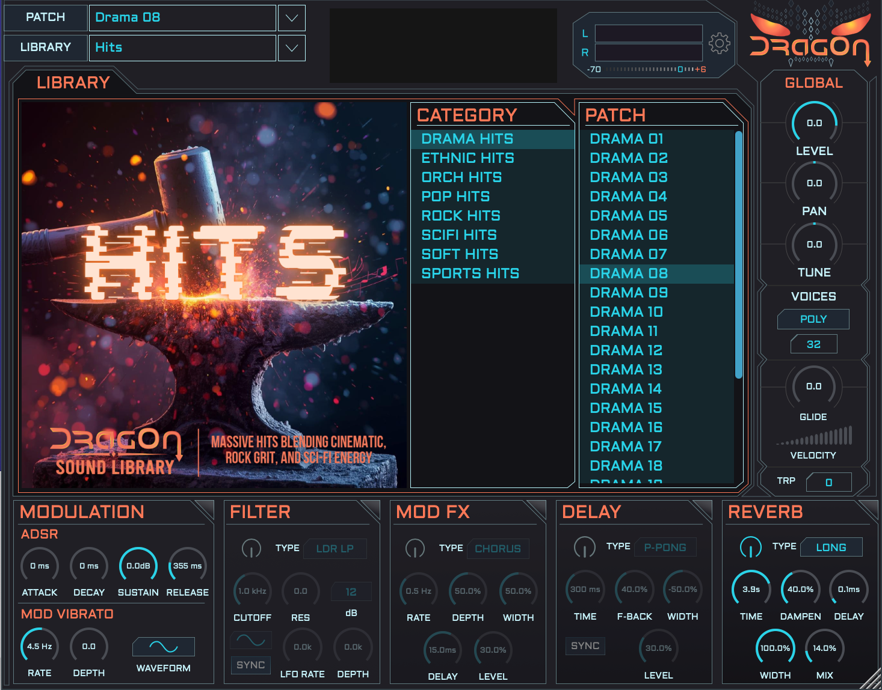Open the meter settings gear icon

tap(719, 43)
